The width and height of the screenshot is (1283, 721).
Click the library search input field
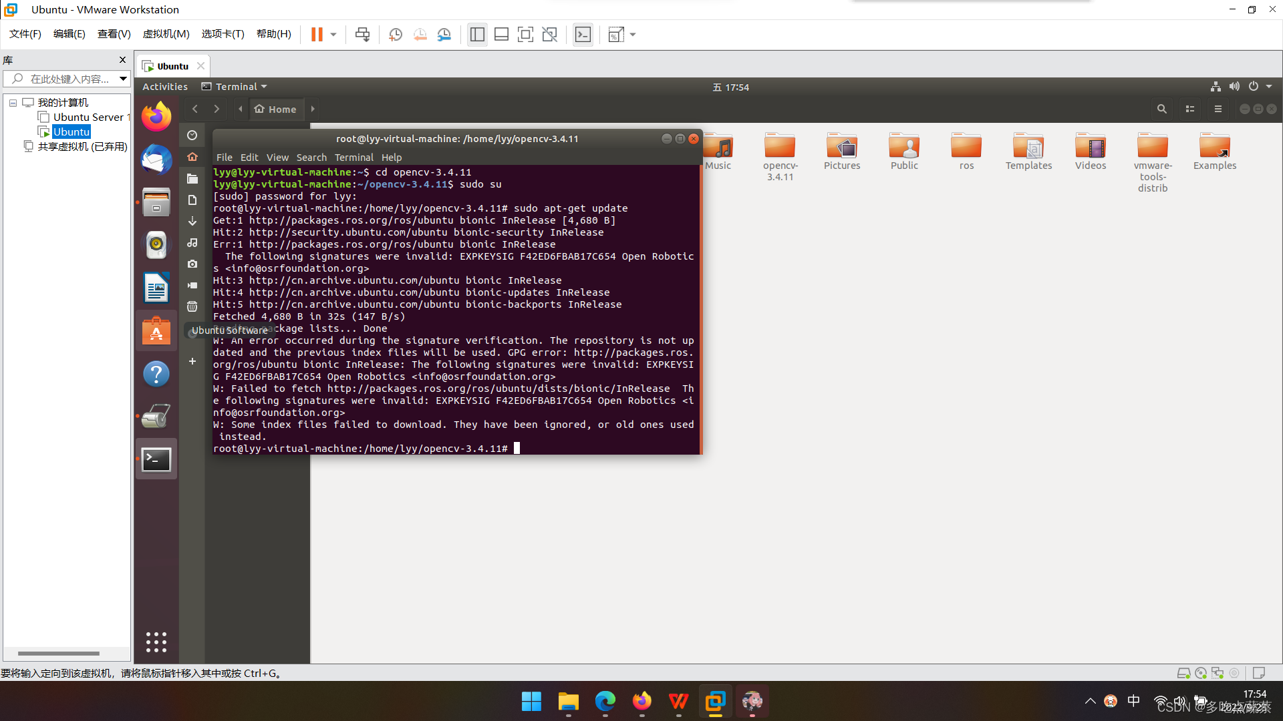pyautogui.click(x=67, y=79)
